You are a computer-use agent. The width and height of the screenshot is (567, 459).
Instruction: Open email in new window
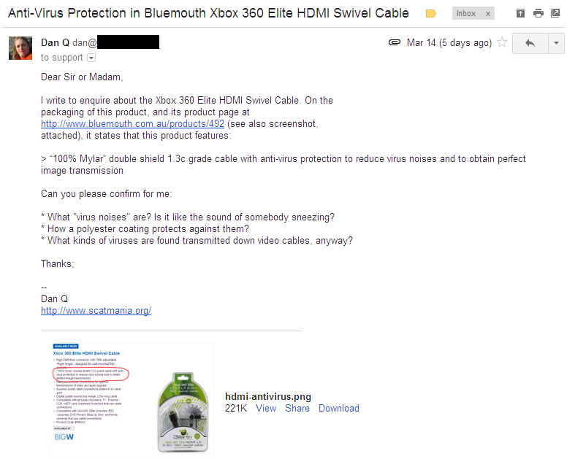click(555, 13)
